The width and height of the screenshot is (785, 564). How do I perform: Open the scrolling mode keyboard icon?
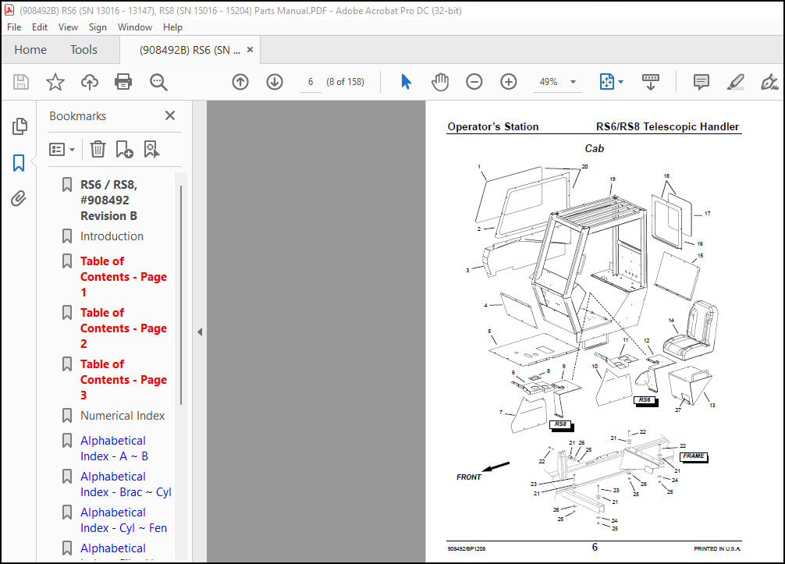click(x=650, y=82)
